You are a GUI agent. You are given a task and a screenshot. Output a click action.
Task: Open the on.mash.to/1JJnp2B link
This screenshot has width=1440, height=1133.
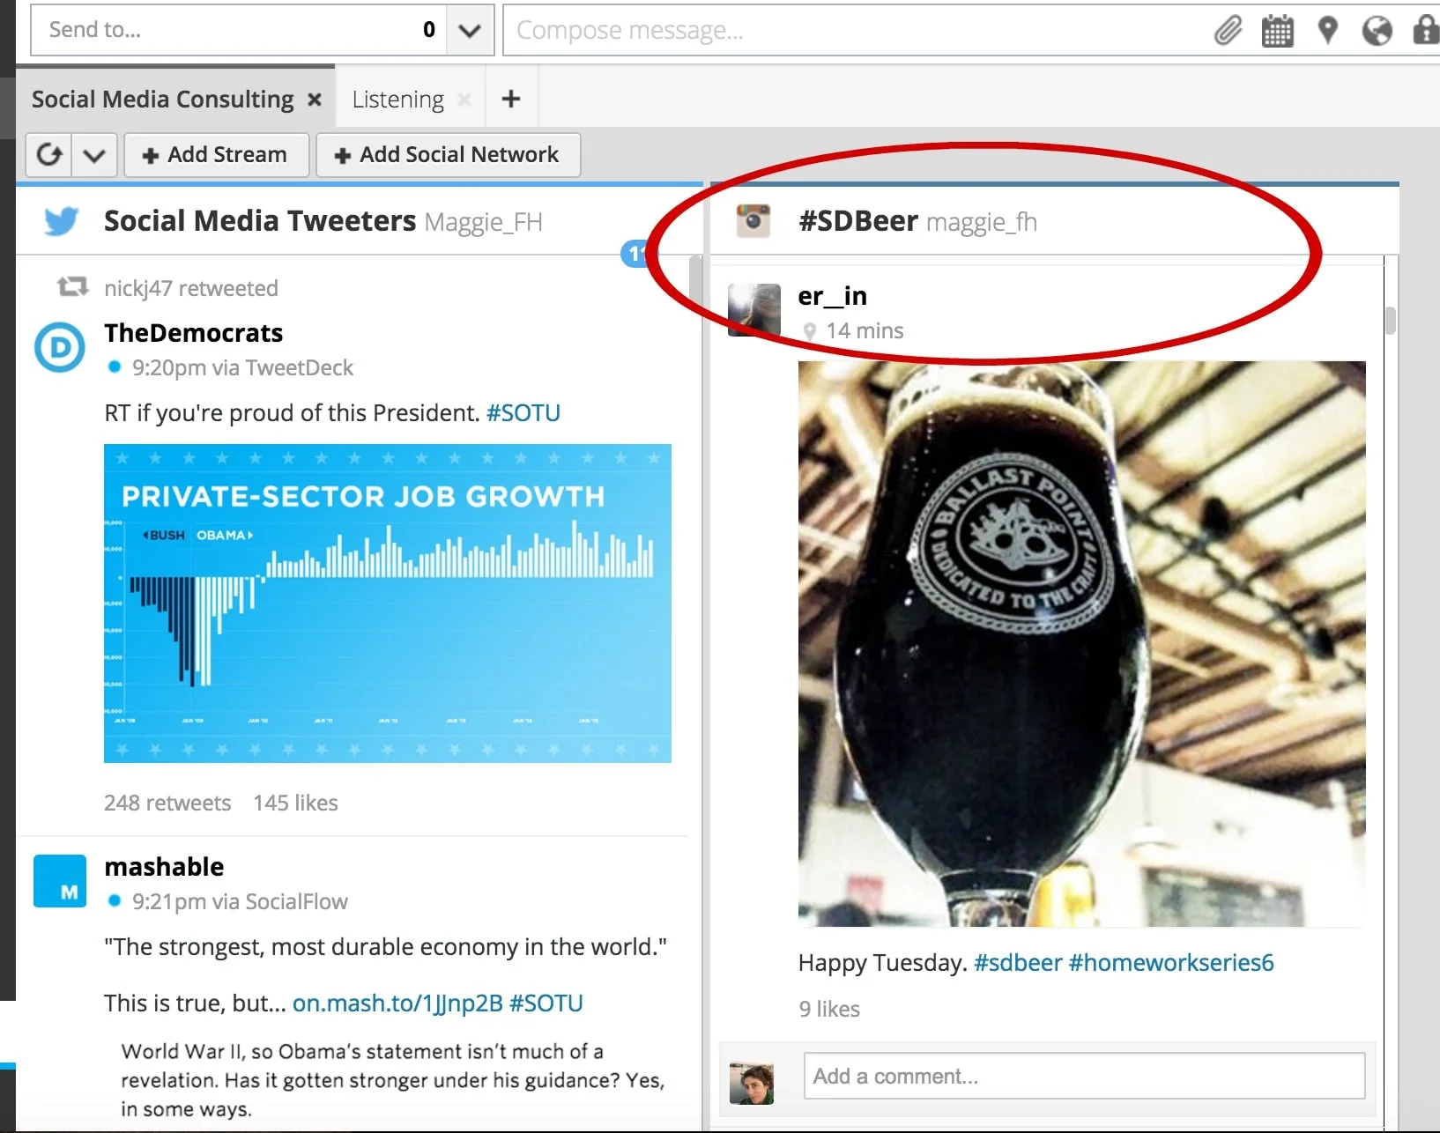pos(397,1003)
